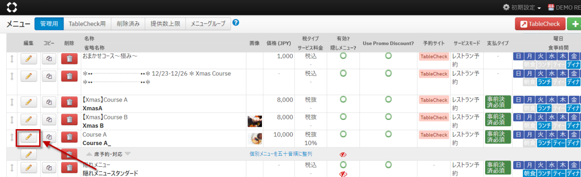Image resolution: width=581 pixels, height=177 pixels.
Task: Click the TableCheck logo in top bar
Action: tap(12, 7)
